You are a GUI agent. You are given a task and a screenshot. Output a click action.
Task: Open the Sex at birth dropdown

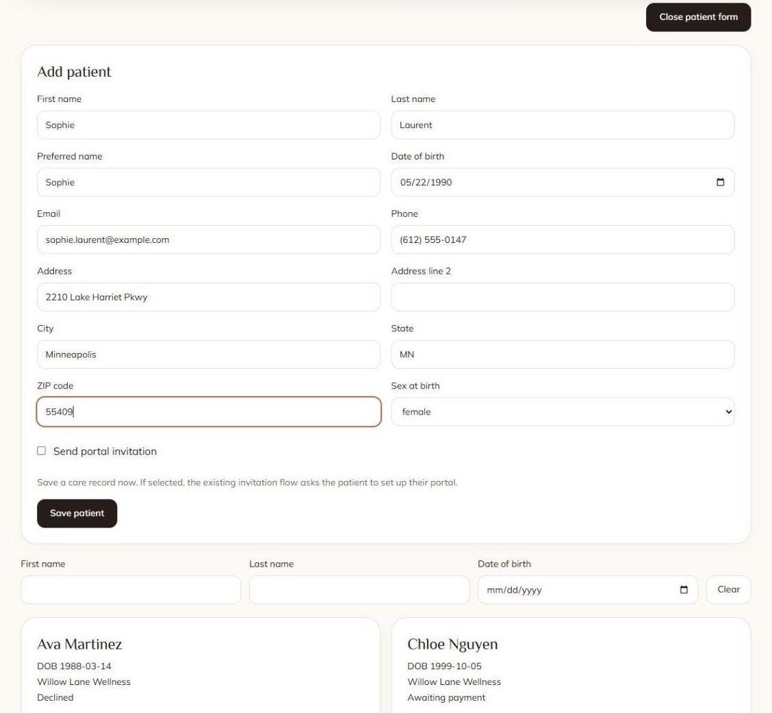563,412
